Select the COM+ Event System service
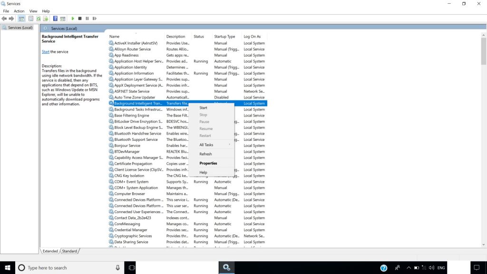 coord(187,182)
